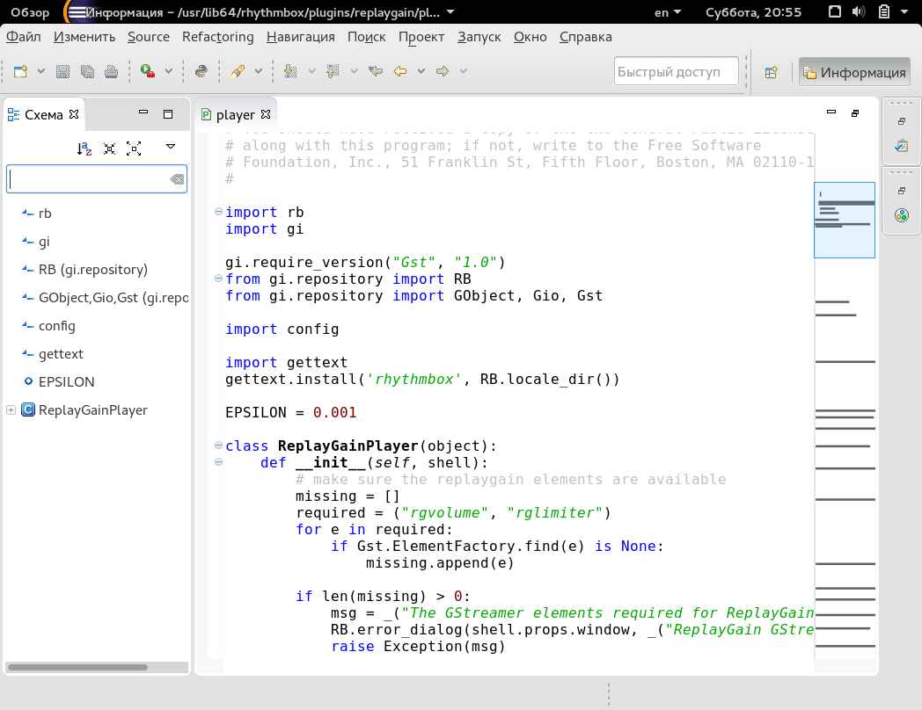Minimize the Схема view
Screen dimensions: 922x710
(143, 112)
